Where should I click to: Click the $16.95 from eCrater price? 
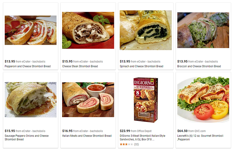tap(82, 131)
